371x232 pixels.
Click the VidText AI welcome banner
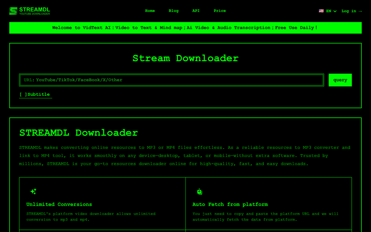click(x=185, y=28)
